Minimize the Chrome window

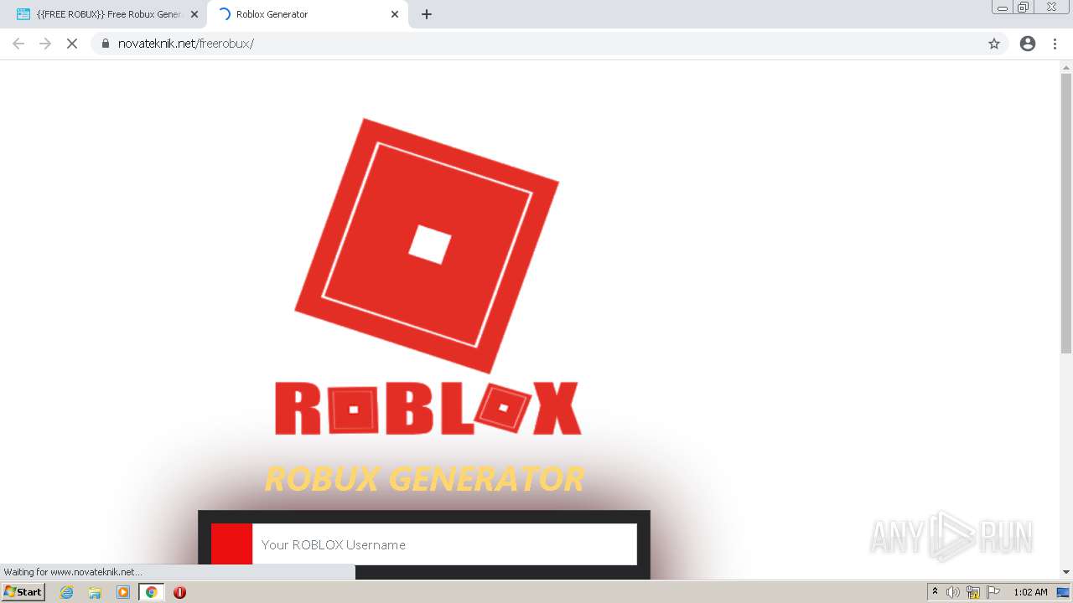pos(1003,8)
